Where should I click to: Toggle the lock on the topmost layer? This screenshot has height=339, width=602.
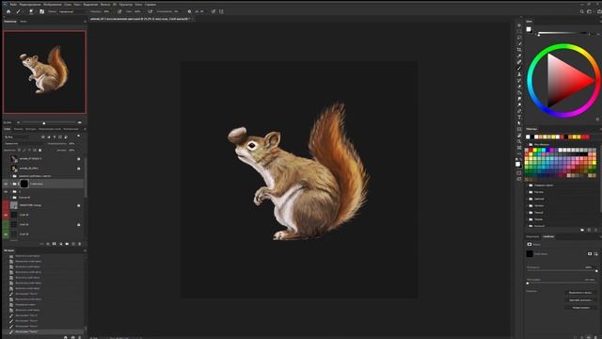point(79,159)
